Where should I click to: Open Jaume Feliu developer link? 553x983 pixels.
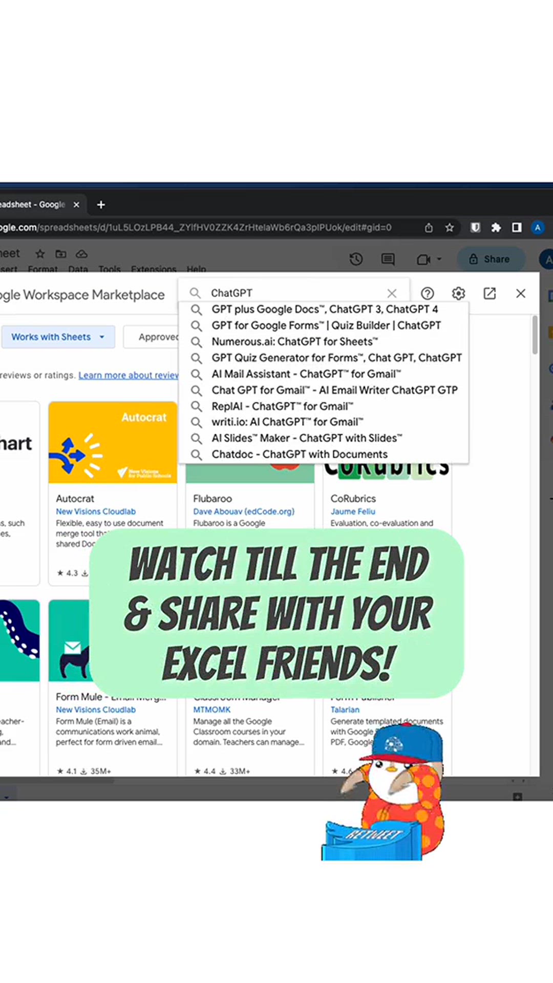pos(353,511)
